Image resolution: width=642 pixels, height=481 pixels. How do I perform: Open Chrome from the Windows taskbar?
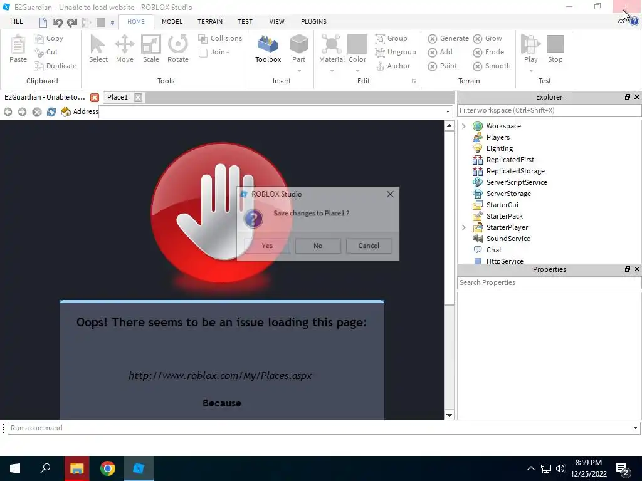(x=108, y=468)
